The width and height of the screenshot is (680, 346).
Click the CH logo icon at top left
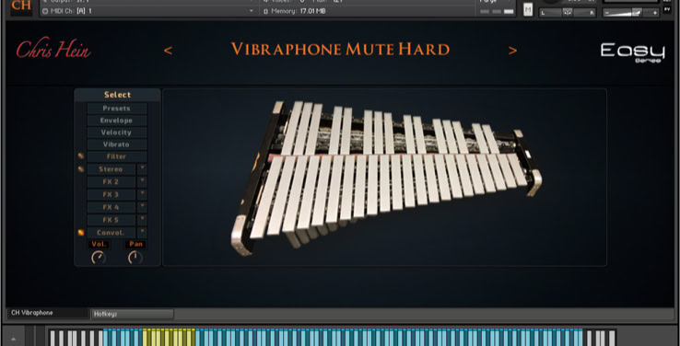tap(21, 7)
